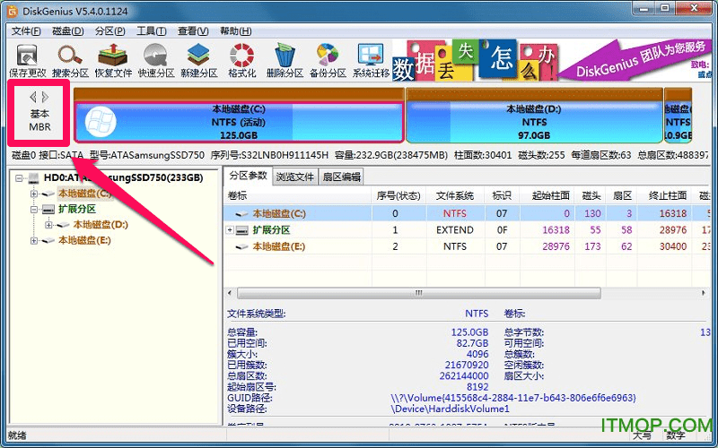Collapse the 扩展分区 tree node
This screenshot has width=718, height=448.
coord(34,210)
